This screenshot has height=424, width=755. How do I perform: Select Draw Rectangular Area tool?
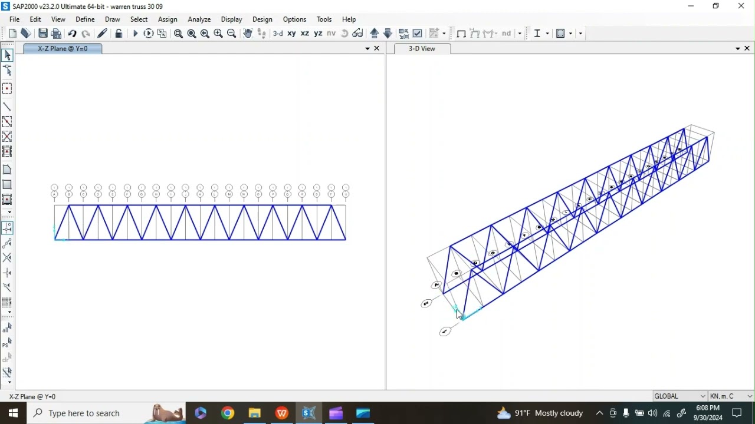coord(8,184)
